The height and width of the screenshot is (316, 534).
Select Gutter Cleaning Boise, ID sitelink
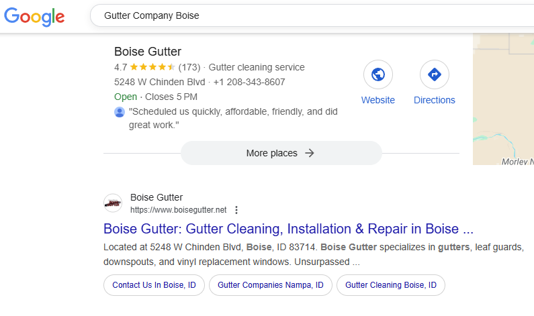[x=390, y=285]
